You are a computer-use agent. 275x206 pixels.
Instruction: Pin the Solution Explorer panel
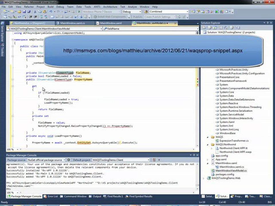(x=268, y=23)
